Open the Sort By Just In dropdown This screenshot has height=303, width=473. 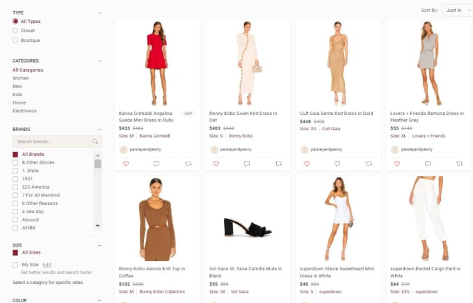(457, 10)
